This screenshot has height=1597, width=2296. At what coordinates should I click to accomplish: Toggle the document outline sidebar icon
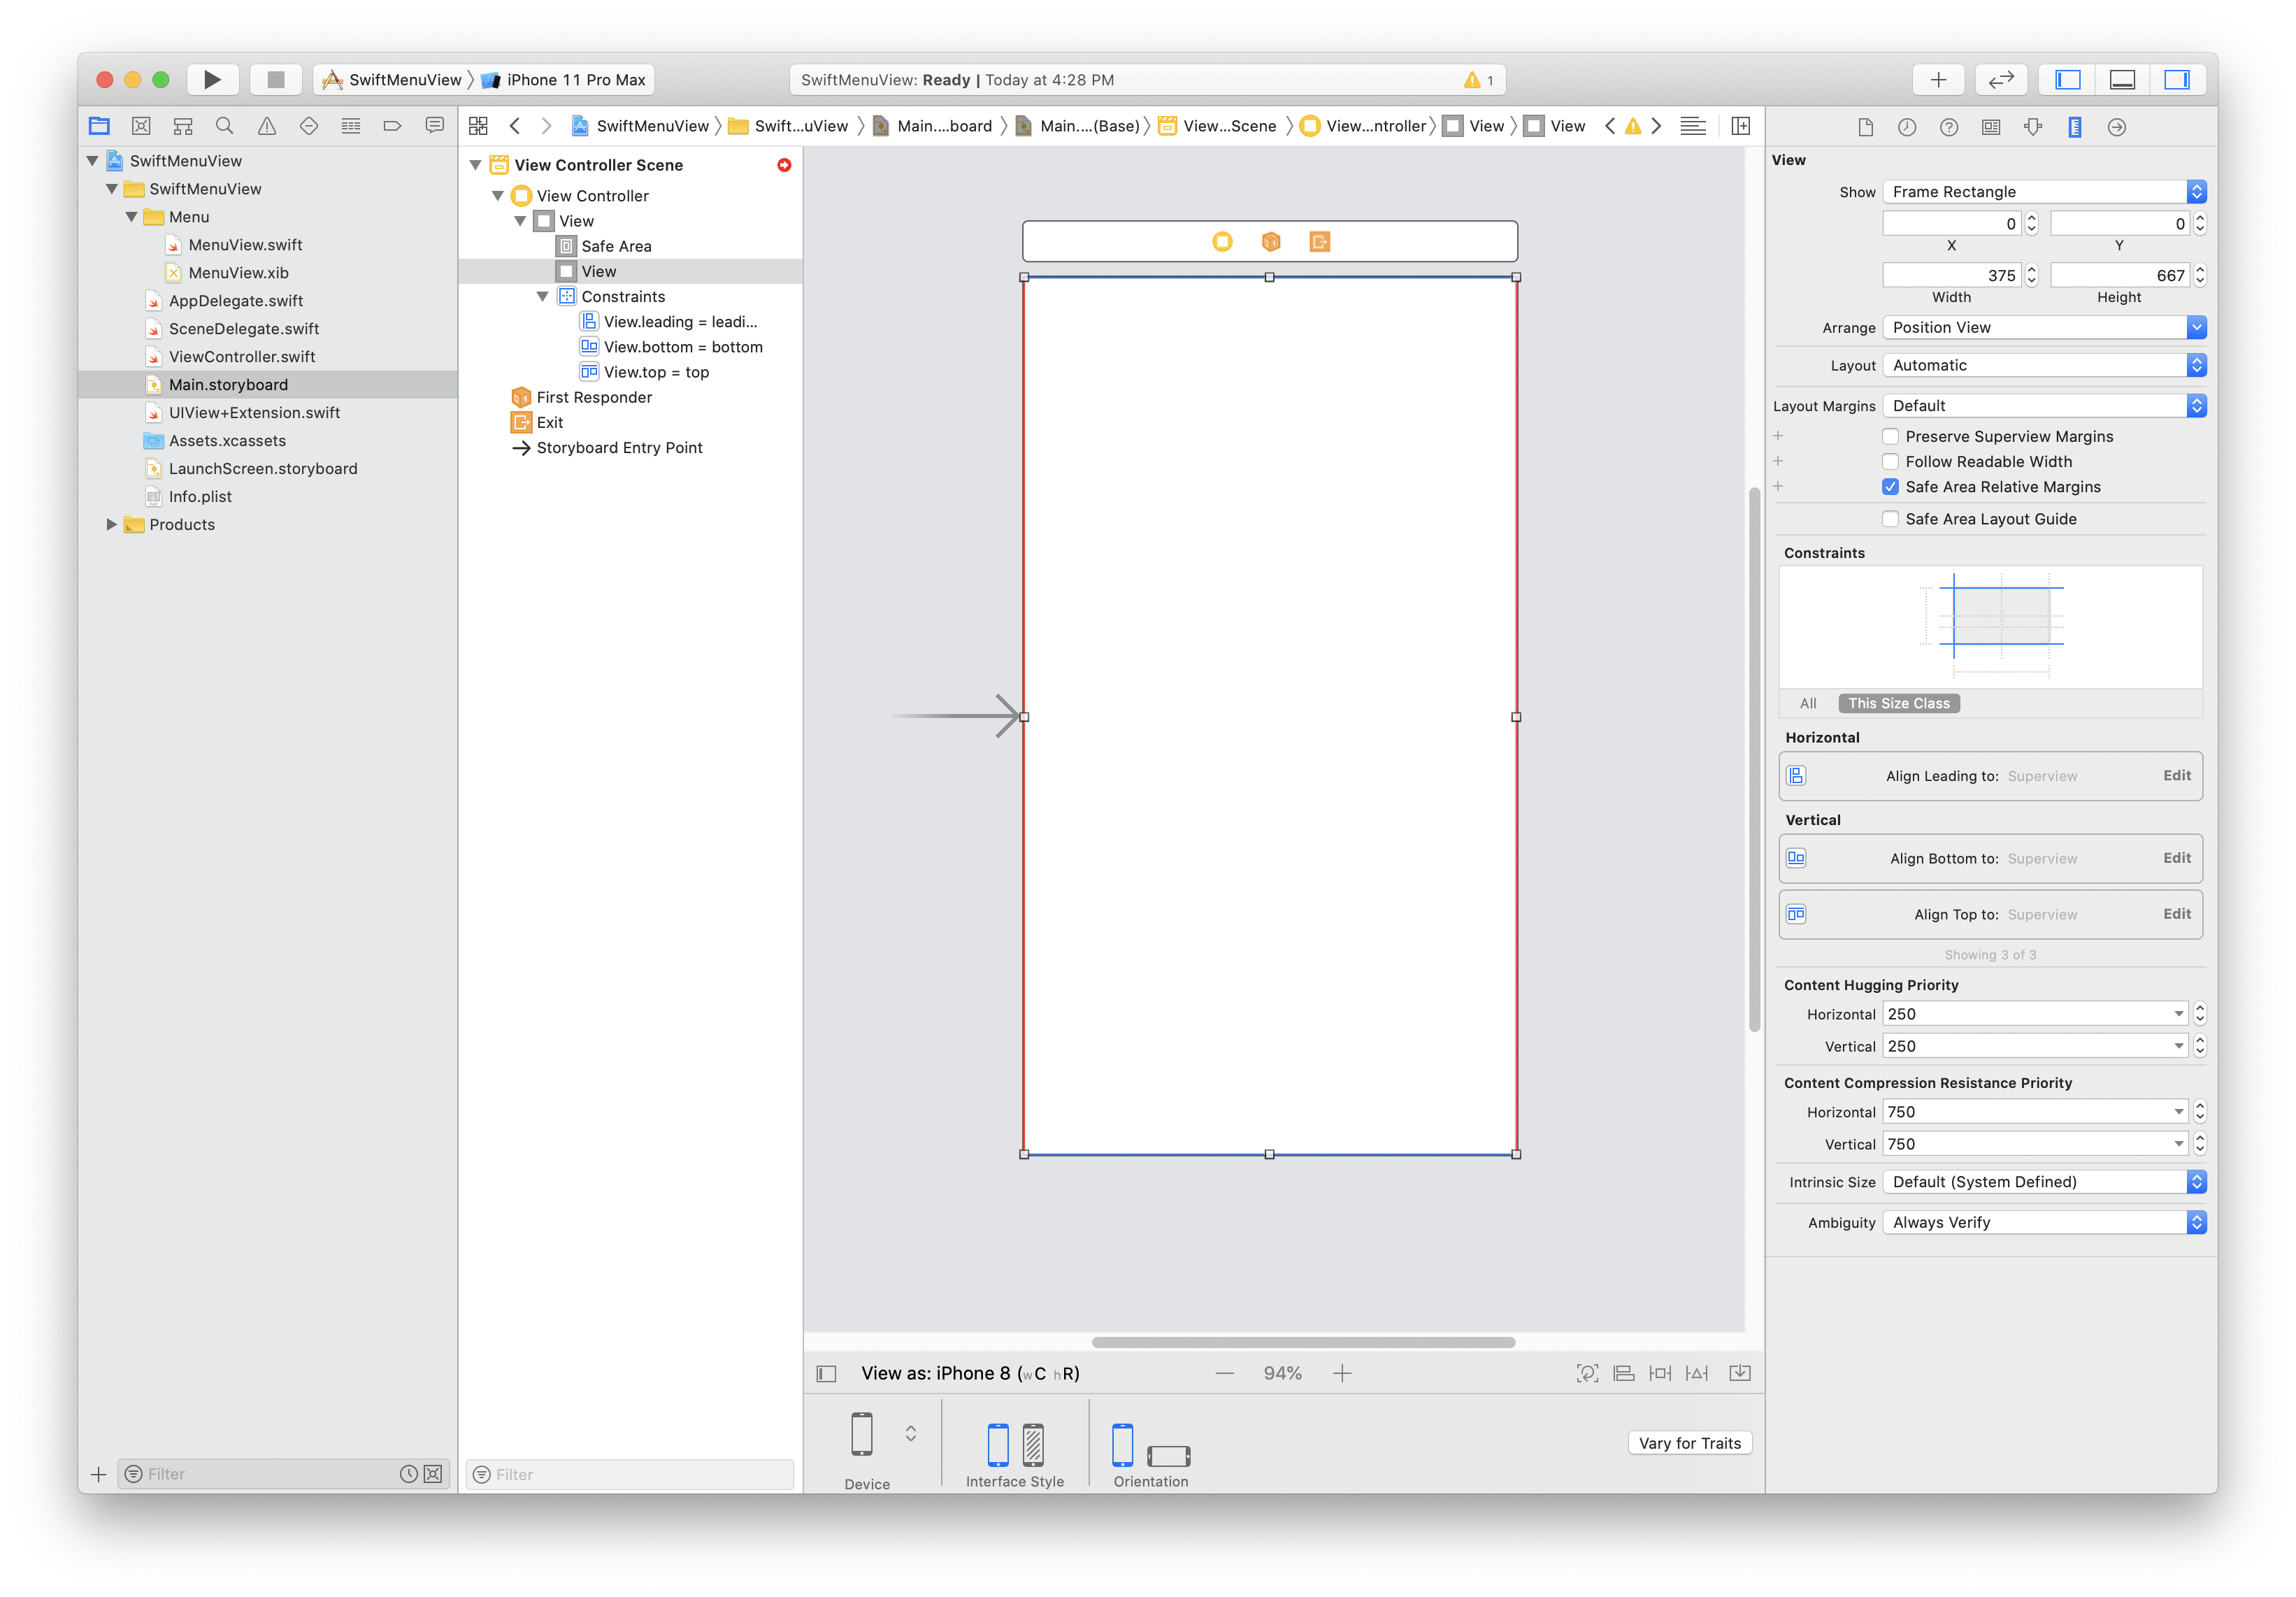point(826,1373)
